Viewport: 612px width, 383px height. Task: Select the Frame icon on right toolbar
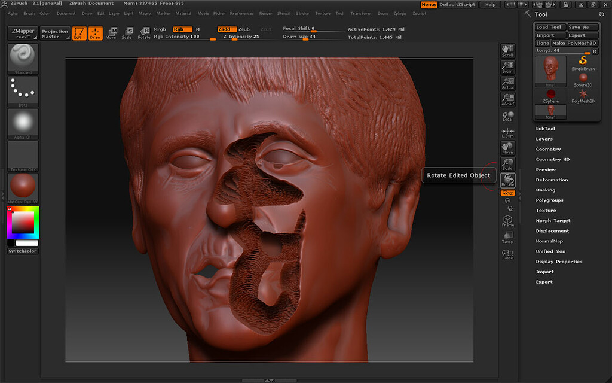[507, 220]
